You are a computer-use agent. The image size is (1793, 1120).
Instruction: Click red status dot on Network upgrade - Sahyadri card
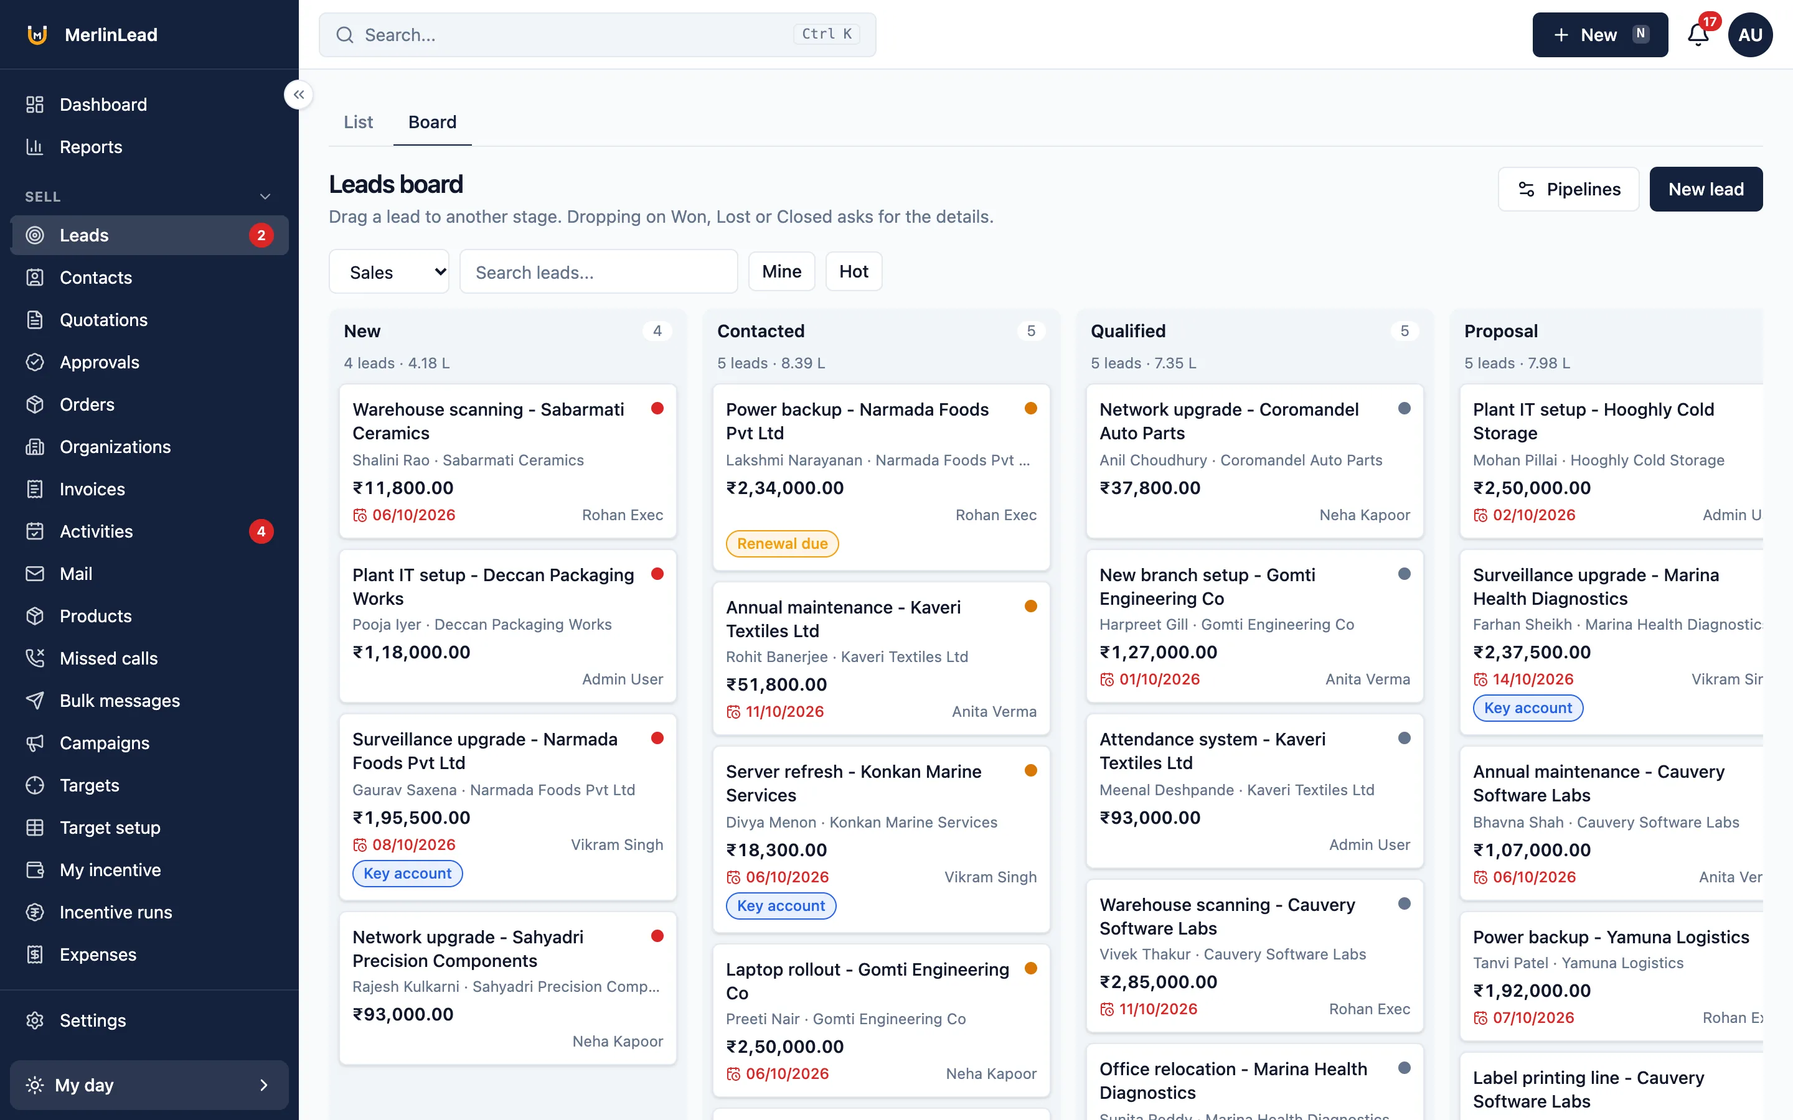(656, 936)
